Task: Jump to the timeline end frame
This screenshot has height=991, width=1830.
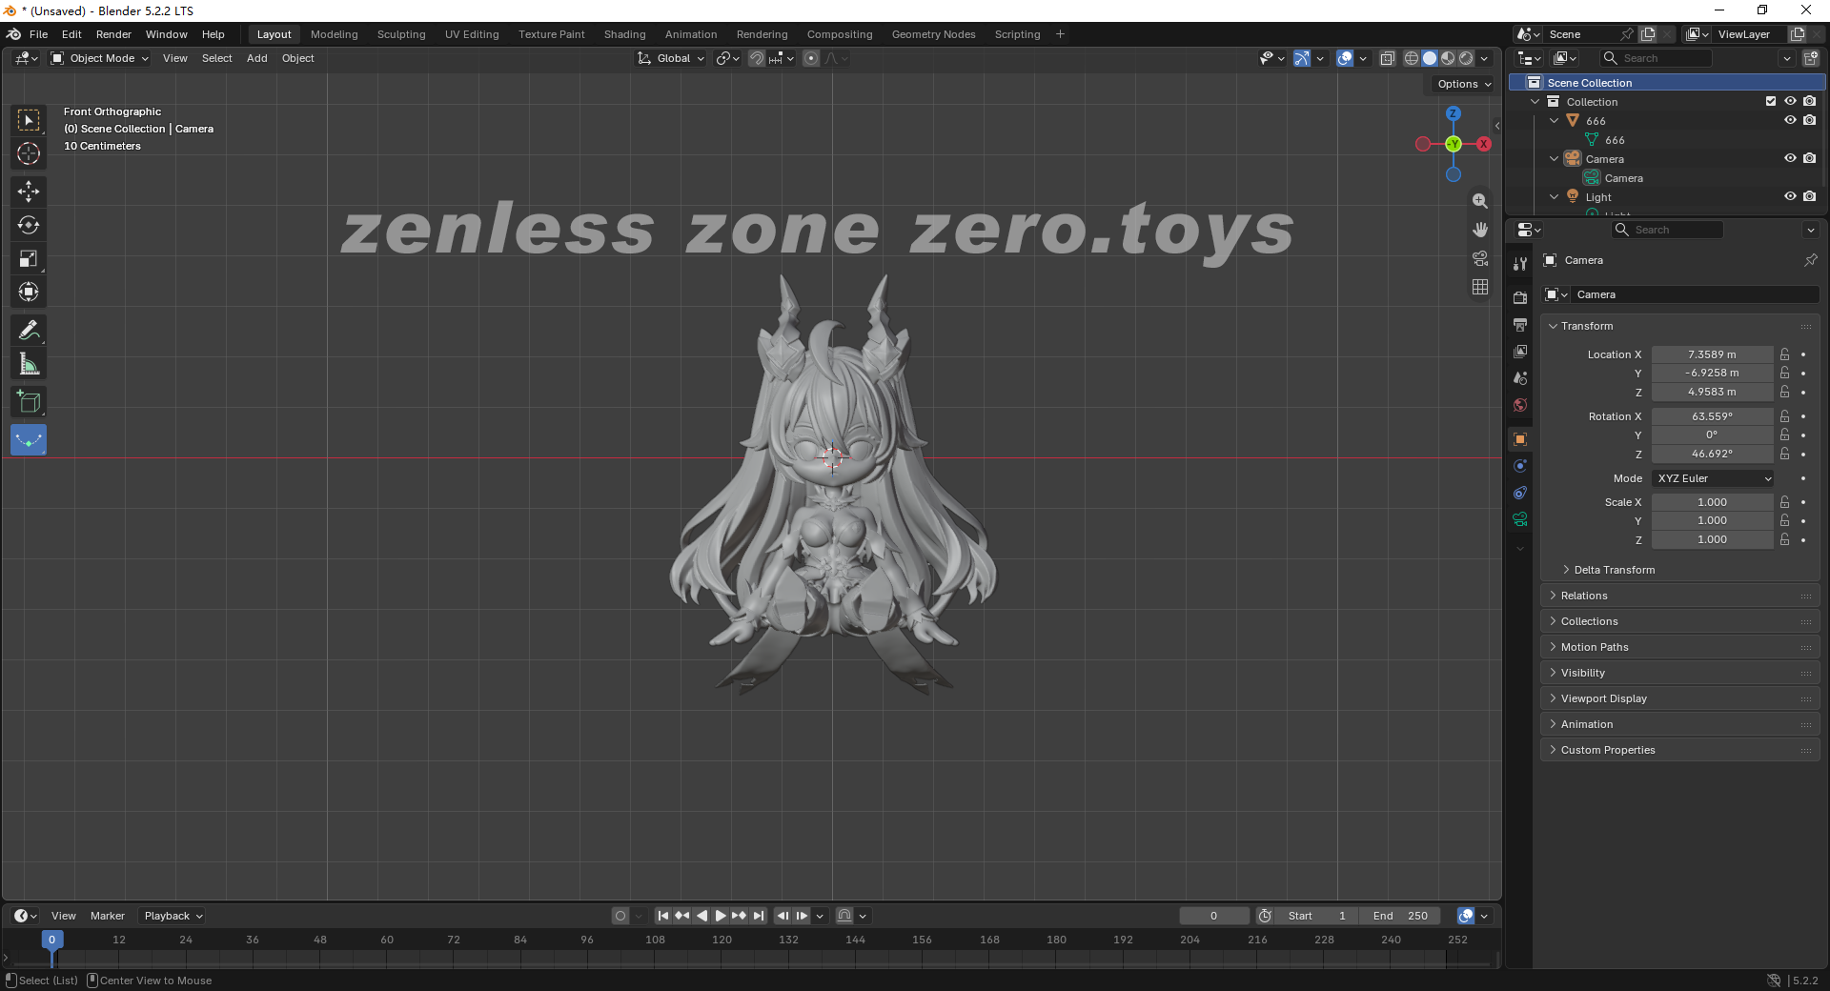Action: click(x=759, y=916)
